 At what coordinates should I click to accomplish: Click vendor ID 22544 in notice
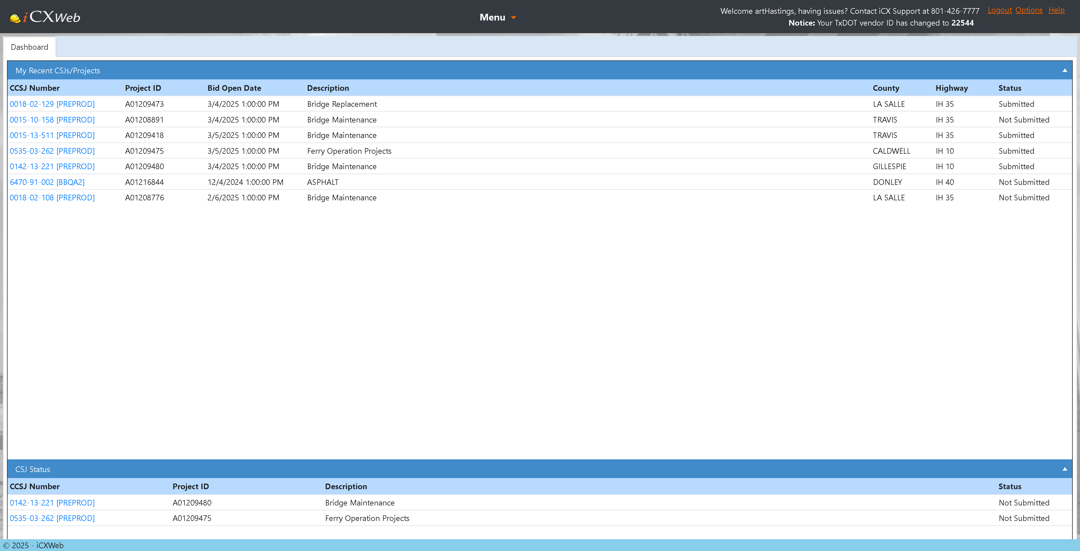962,22
